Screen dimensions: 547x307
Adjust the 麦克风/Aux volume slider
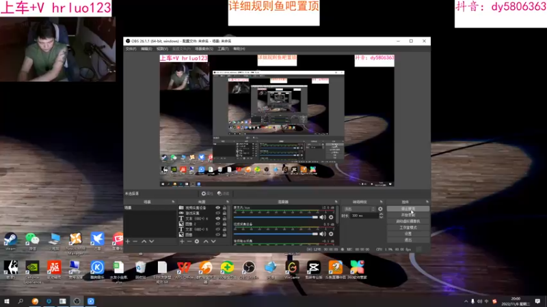click(276, 217)
